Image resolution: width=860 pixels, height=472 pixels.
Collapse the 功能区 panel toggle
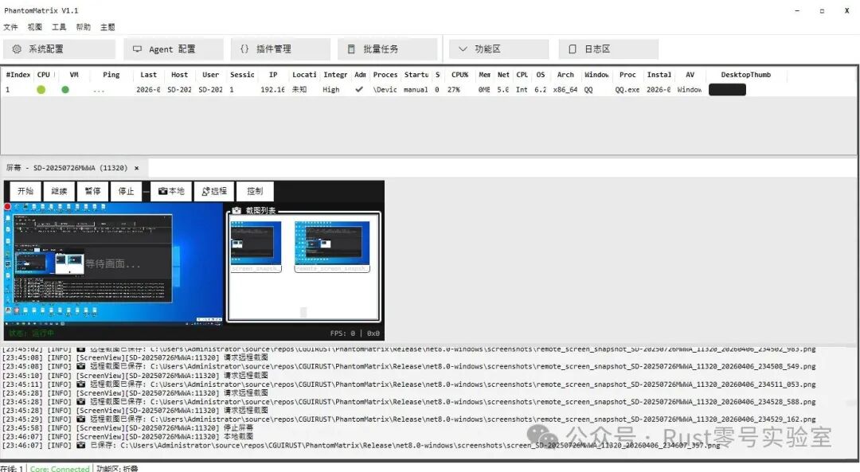(498, 49)
